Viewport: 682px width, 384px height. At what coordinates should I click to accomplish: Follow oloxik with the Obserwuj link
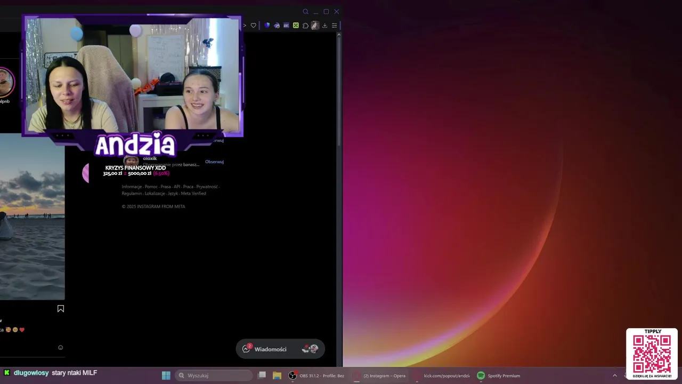(x=214, y=162)
